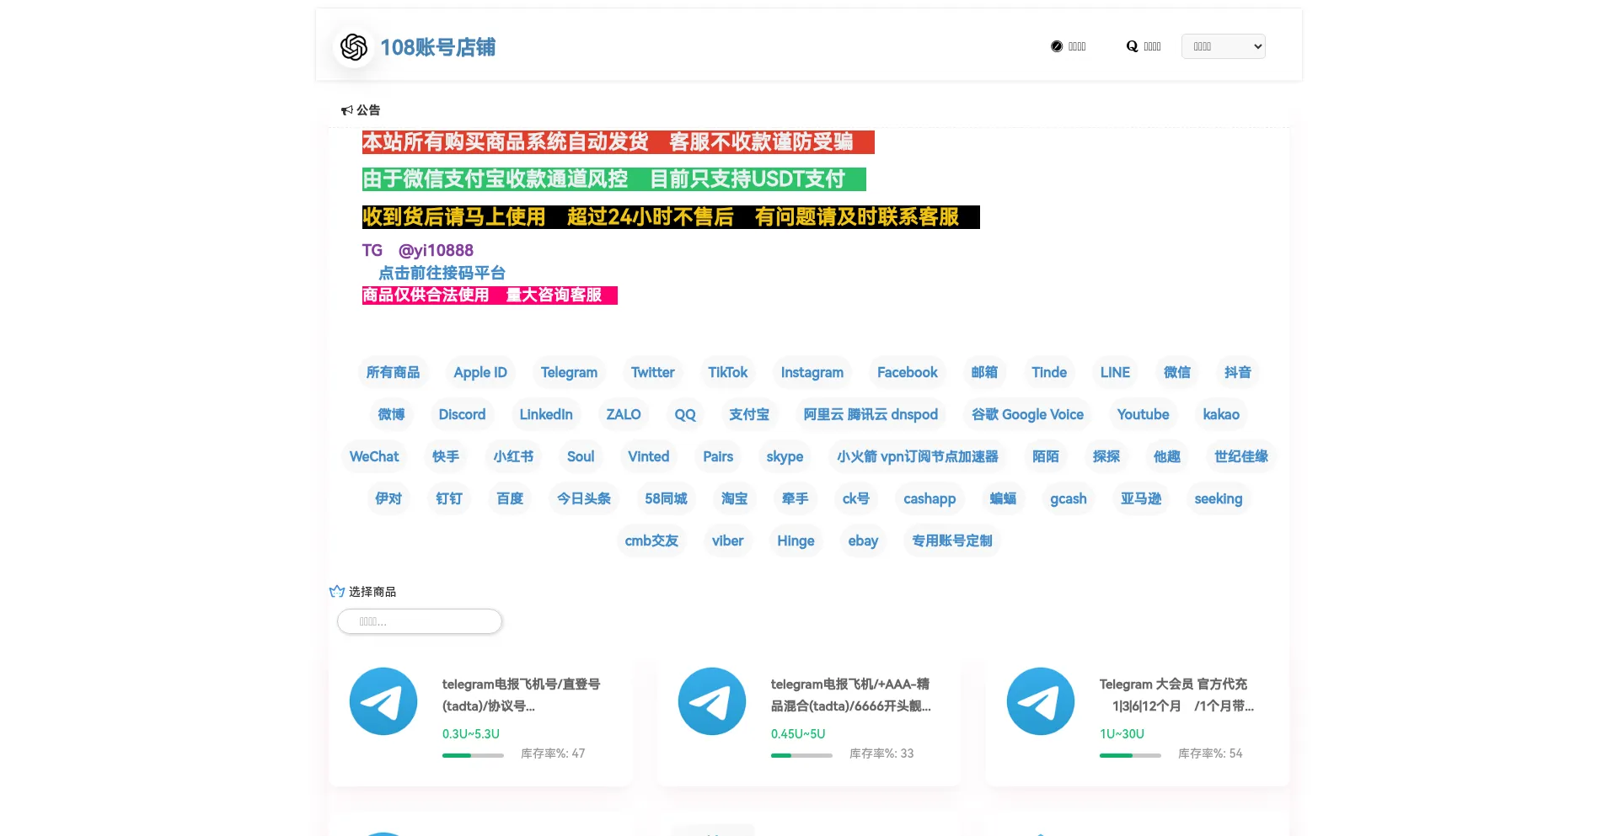Open the dropdown select in the header

click(x=1223, y=46)
